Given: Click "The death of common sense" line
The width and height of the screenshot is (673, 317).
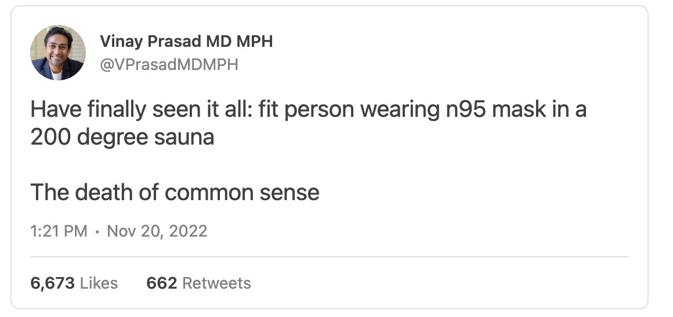Looking at the screenshot, I should [x=175, y=191].
